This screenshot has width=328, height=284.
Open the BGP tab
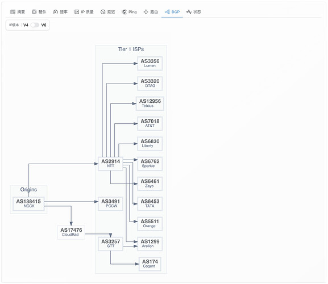172,12
